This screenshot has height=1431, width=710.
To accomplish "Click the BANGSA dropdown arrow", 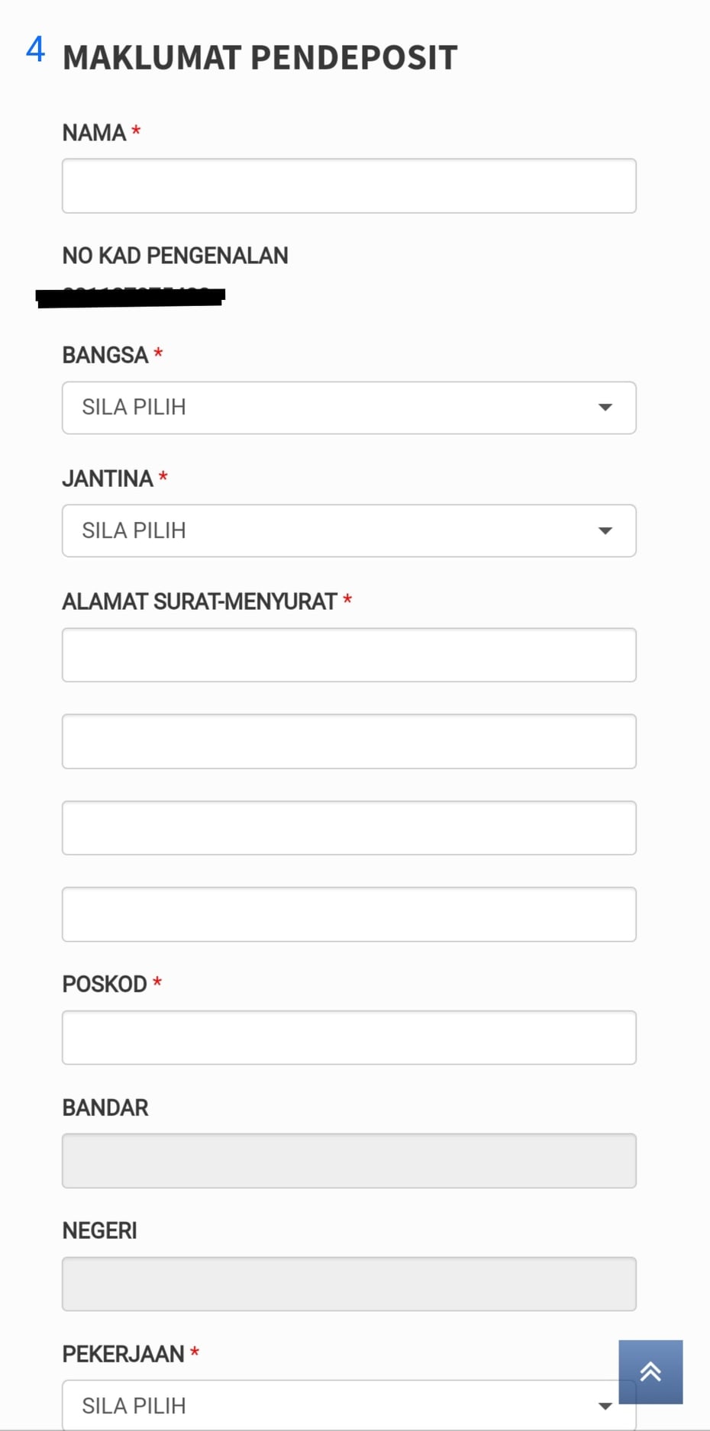I will click(x=605, y=408).
